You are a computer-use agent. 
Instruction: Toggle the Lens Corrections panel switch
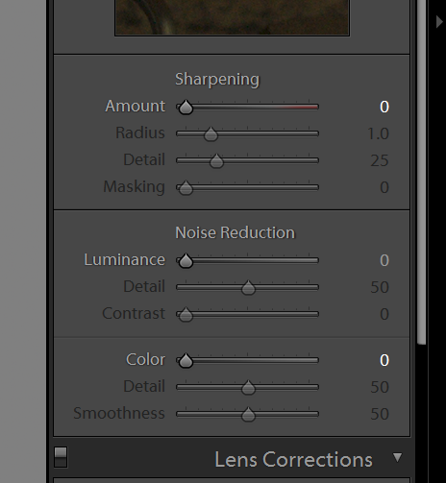coord(61,457)
